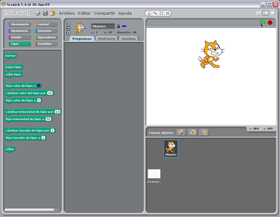
Task: Click value 10 in cambiar intensidad de lápiz
Action: point(58,112)
